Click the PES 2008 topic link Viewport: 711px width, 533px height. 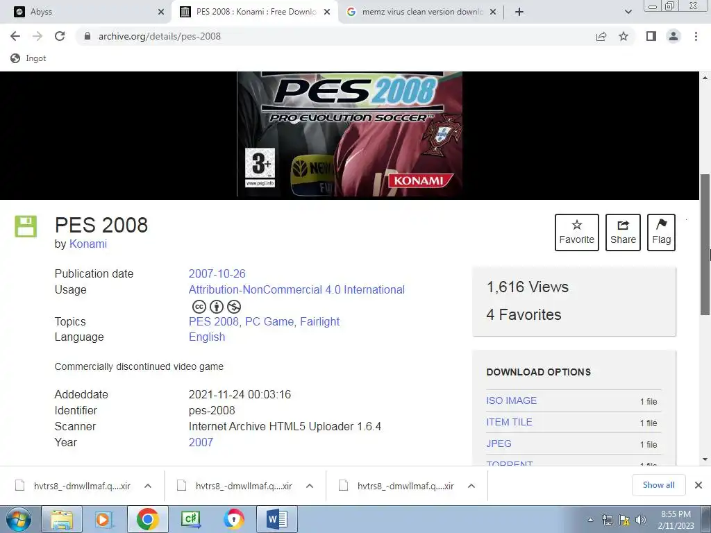click(x=214, y=321)
